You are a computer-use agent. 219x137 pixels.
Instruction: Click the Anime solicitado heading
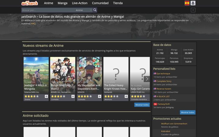(x=36, y=116)
